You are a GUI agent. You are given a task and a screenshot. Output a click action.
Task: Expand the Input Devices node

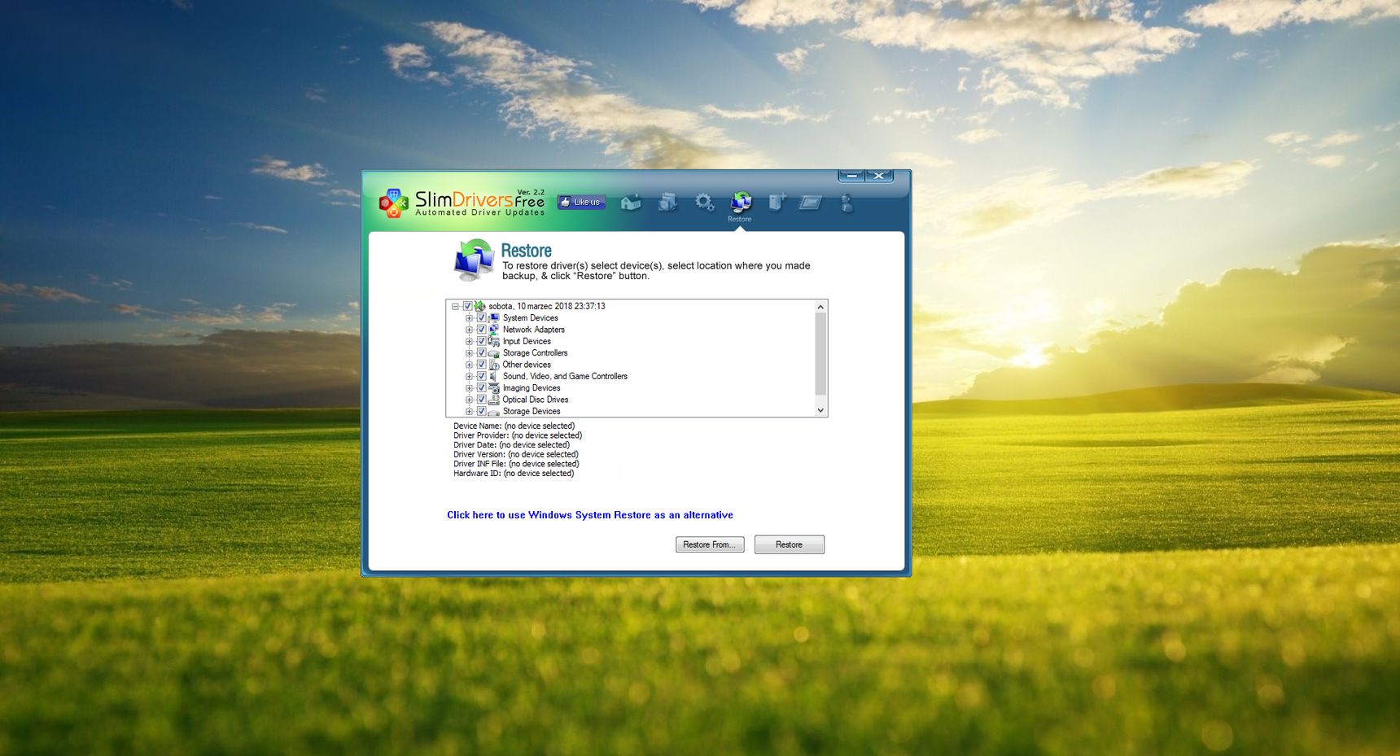(469, 342)
